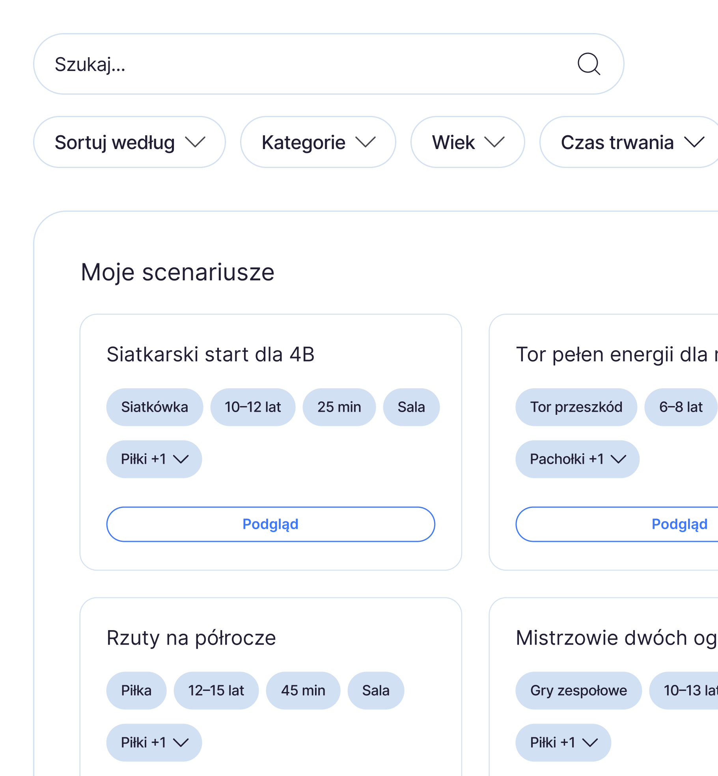Select the 45 min tag

pos(303,690)
